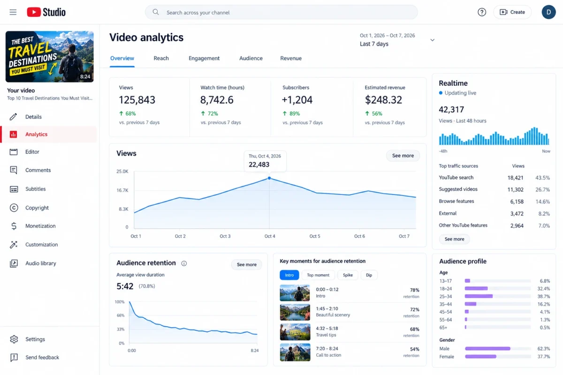This screenshot has width=563, height=375.
Task: Click the External traffic source row
Action: (494, 213)
